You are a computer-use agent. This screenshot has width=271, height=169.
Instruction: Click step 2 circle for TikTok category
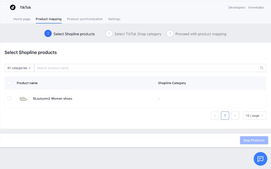pos(109,34)
